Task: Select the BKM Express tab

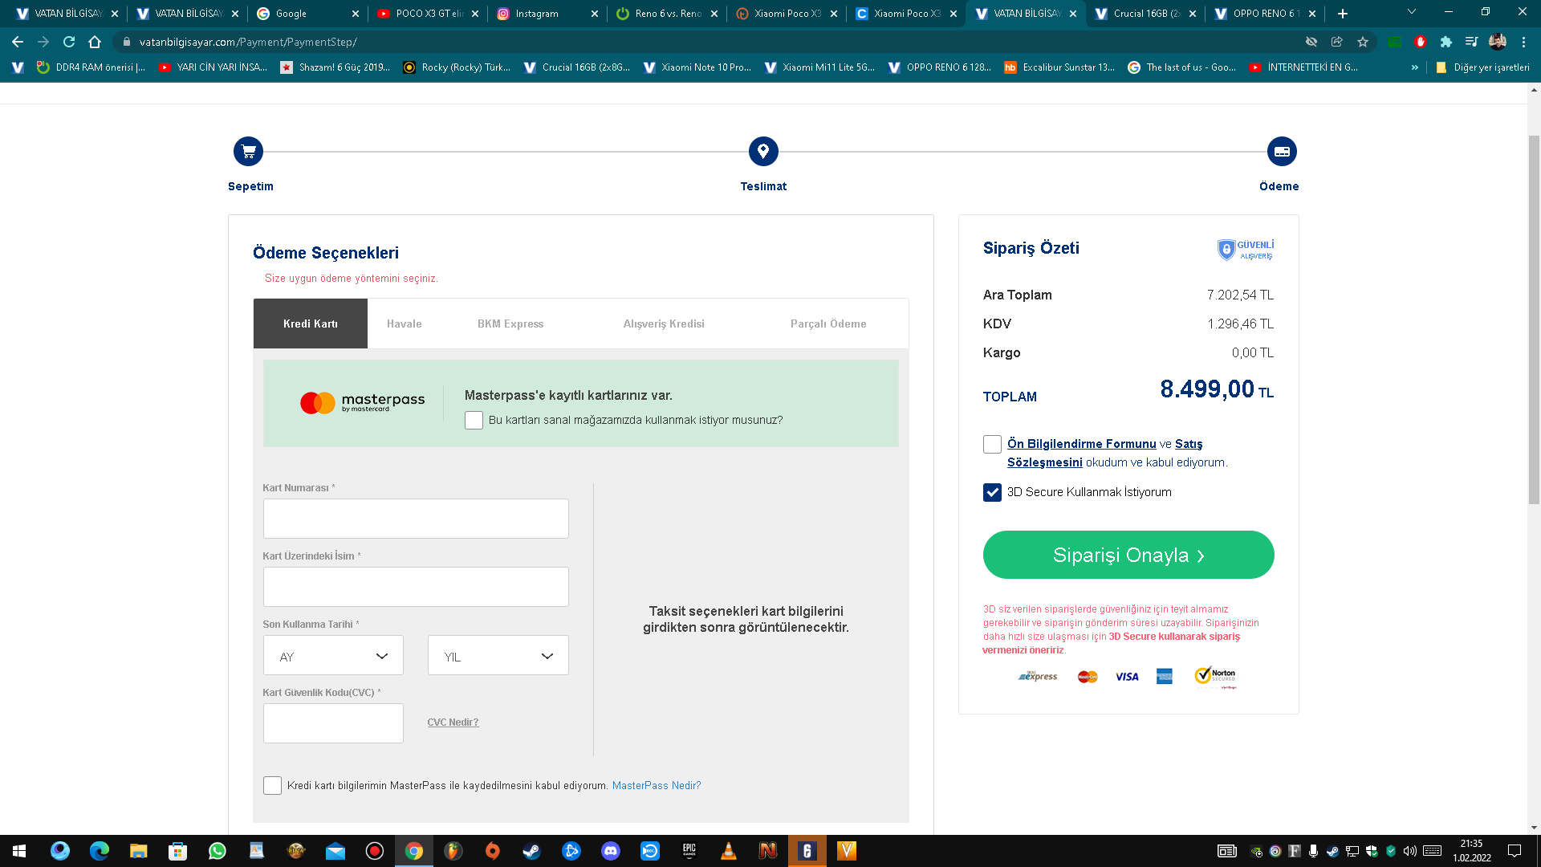Action: coord(510,324)
